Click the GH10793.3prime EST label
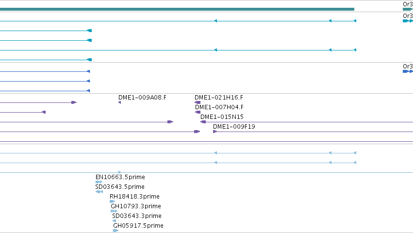The image size is (413, 233). pos(136,206)
